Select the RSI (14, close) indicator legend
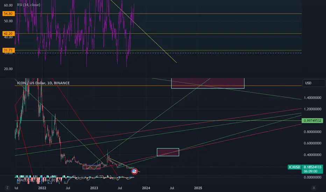 (28, 5)
